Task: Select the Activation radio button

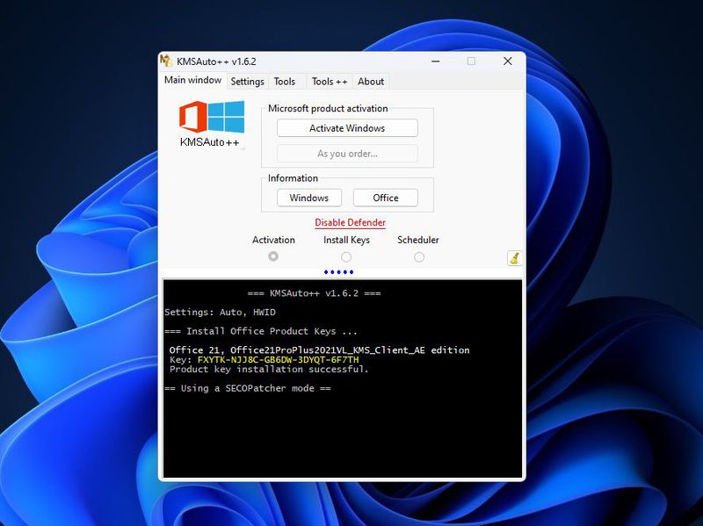Action: 272,255
